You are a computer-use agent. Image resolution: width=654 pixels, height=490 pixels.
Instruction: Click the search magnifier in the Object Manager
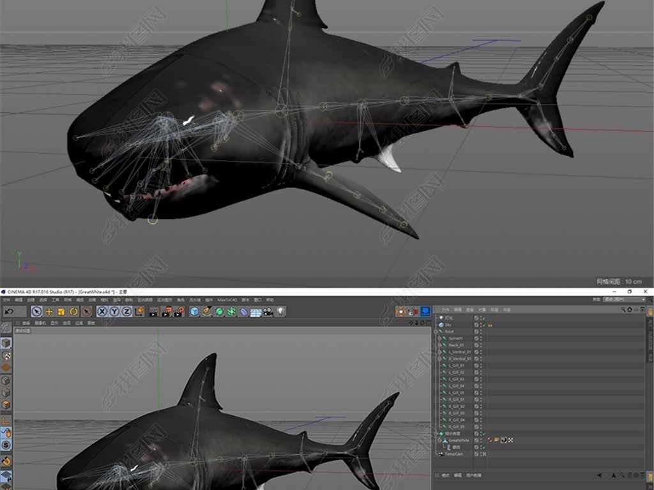tap(623, 309)
